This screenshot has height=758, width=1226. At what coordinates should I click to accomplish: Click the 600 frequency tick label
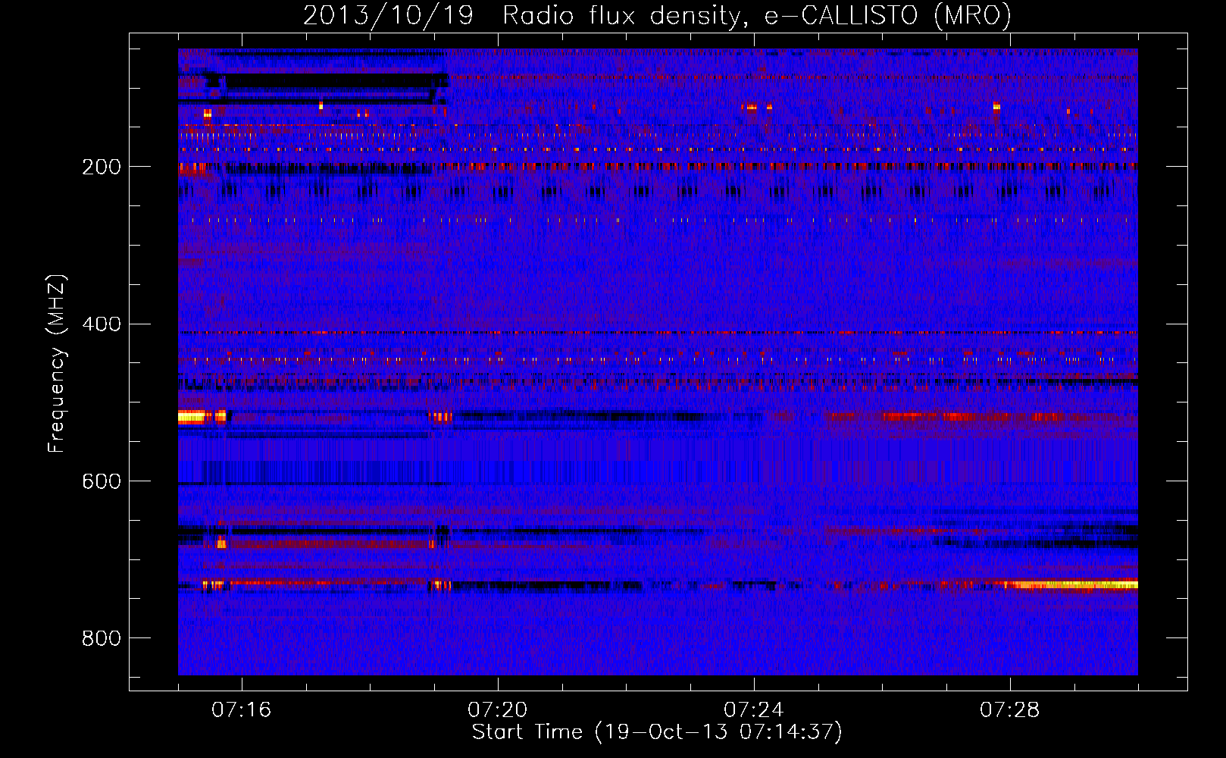coord(102,482)
